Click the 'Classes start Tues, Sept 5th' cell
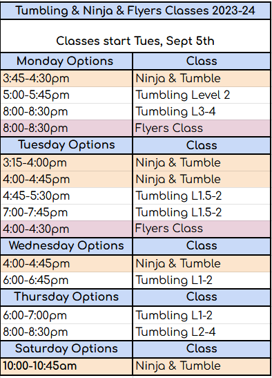Image resolution: width=272 pixels, height=378 pixels. (135, 36)
